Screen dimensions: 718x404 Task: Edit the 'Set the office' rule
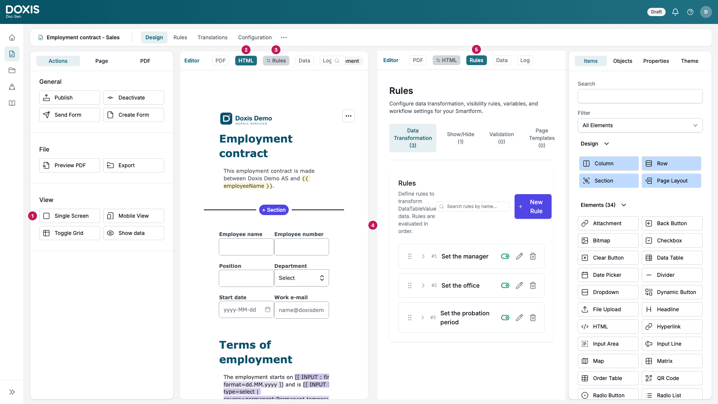click(519, 285)
